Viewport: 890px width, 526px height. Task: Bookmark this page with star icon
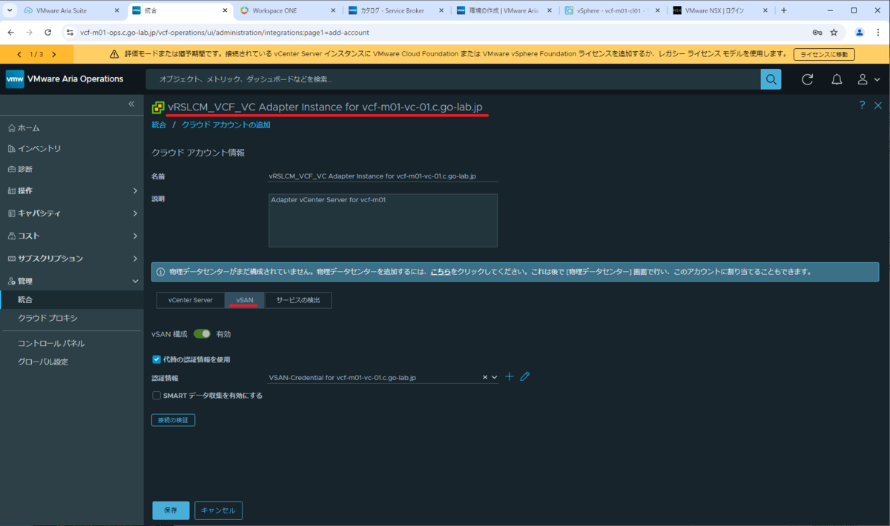point(834,33)
